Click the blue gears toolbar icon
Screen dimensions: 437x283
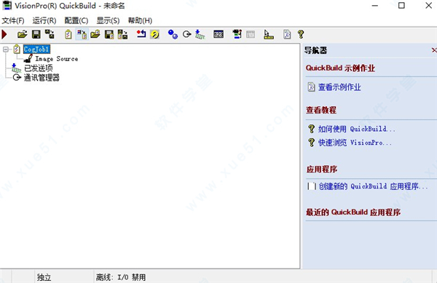coord(173,34)
